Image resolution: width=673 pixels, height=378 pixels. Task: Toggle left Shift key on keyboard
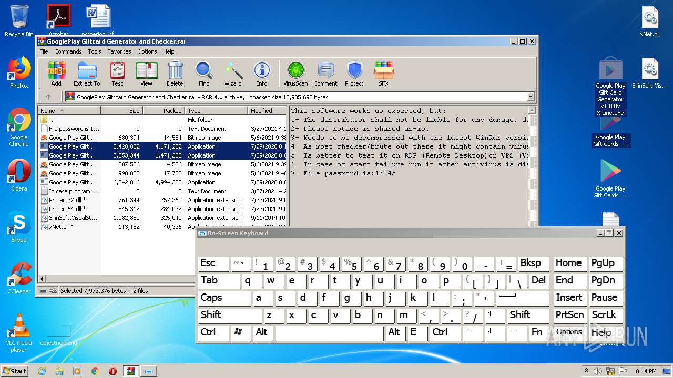[x=230, y=316]
